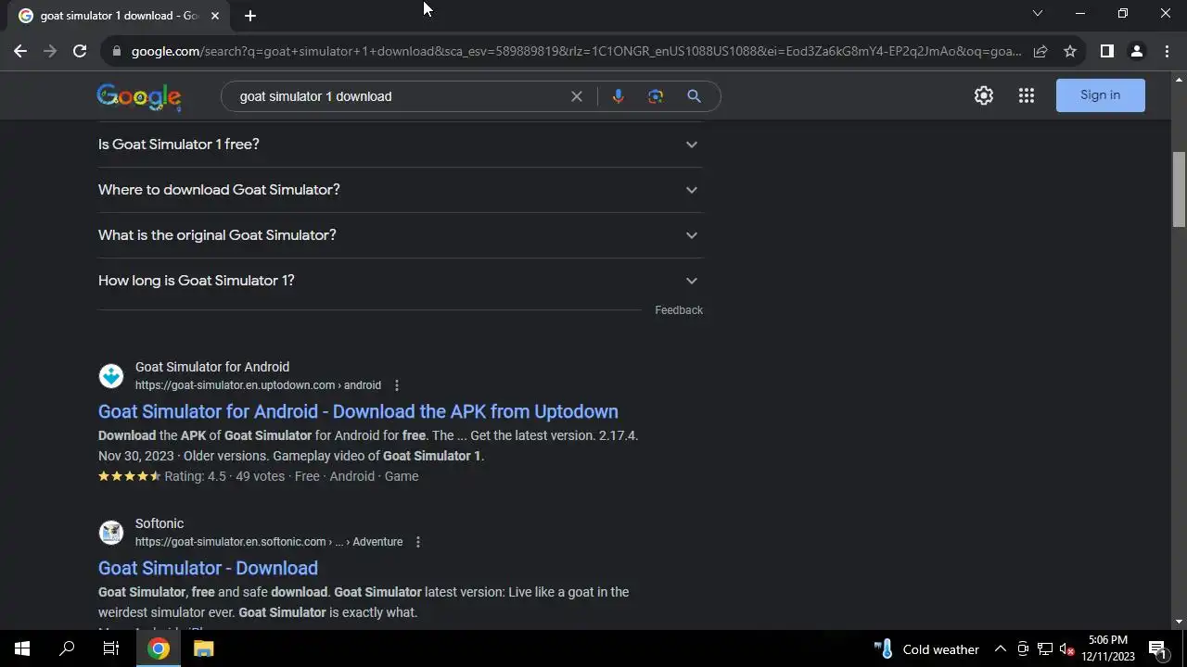
Task: Share this page from the address bar
Action: [1040, 52]
